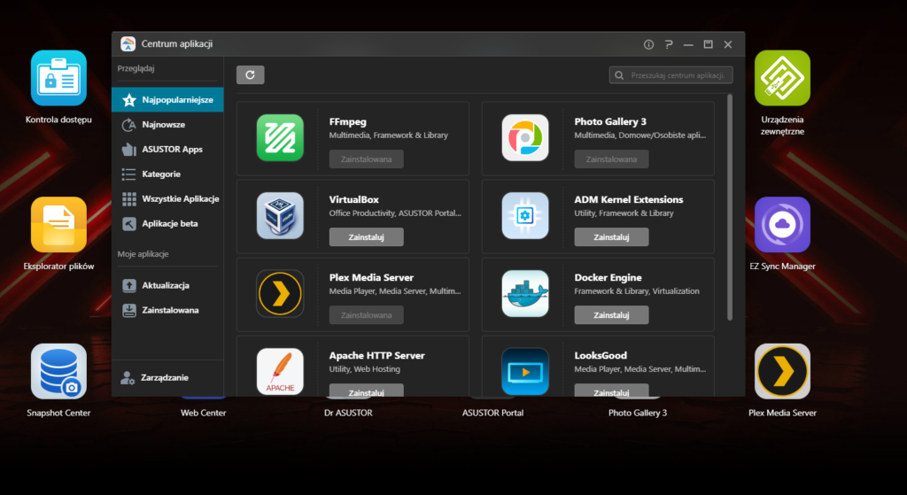Click the Centrum aplikacji logo icon
Screen dimensions: 907x495
[128, 44]
